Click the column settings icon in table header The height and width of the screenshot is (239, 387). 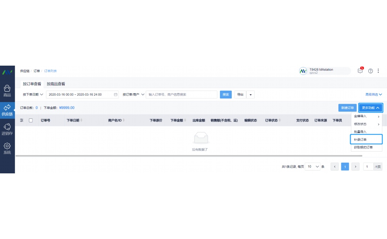(x=22, y=121)
